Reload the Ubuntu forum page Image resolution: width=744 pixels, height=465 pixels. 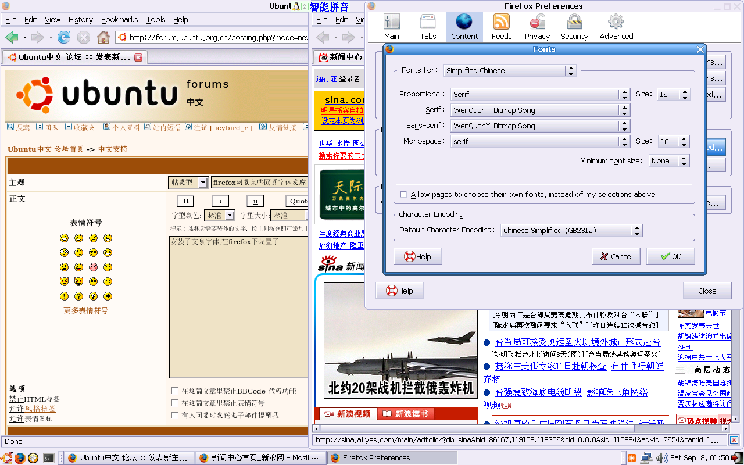pyautogui.click(x=64, y=38)
